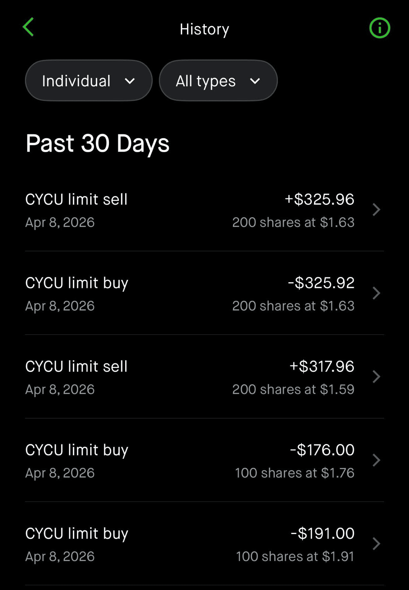
Task: Select the +$325.96 amount
Action: [319, 199]
